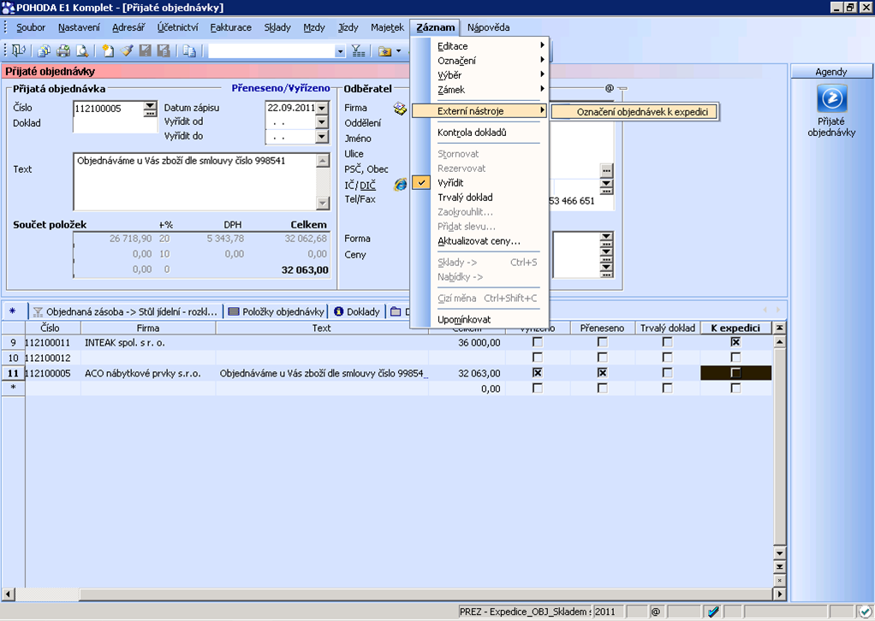Open the Fakturace menu
This screenshot has height=621, width=875.
point(230,27)
